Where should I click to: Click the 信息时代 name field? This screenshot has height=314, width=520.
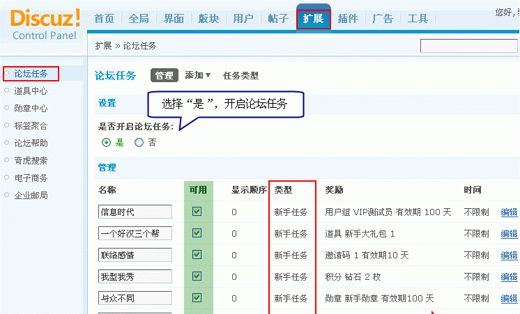(135, 212)
